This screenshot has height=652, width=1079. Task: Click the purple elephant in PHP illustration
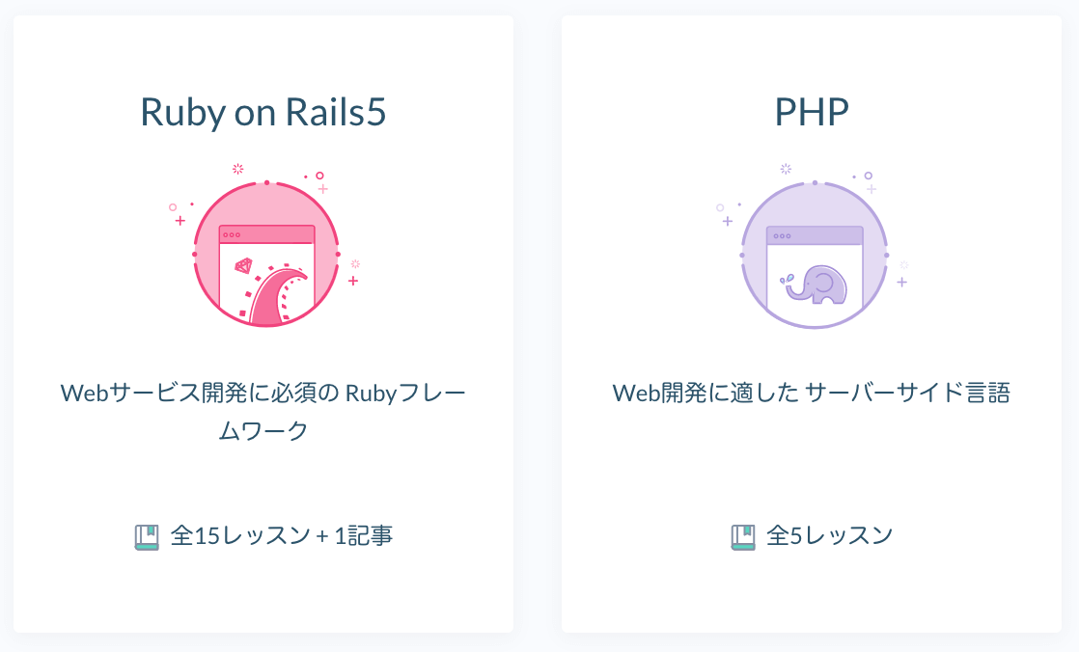coord(816,285)
